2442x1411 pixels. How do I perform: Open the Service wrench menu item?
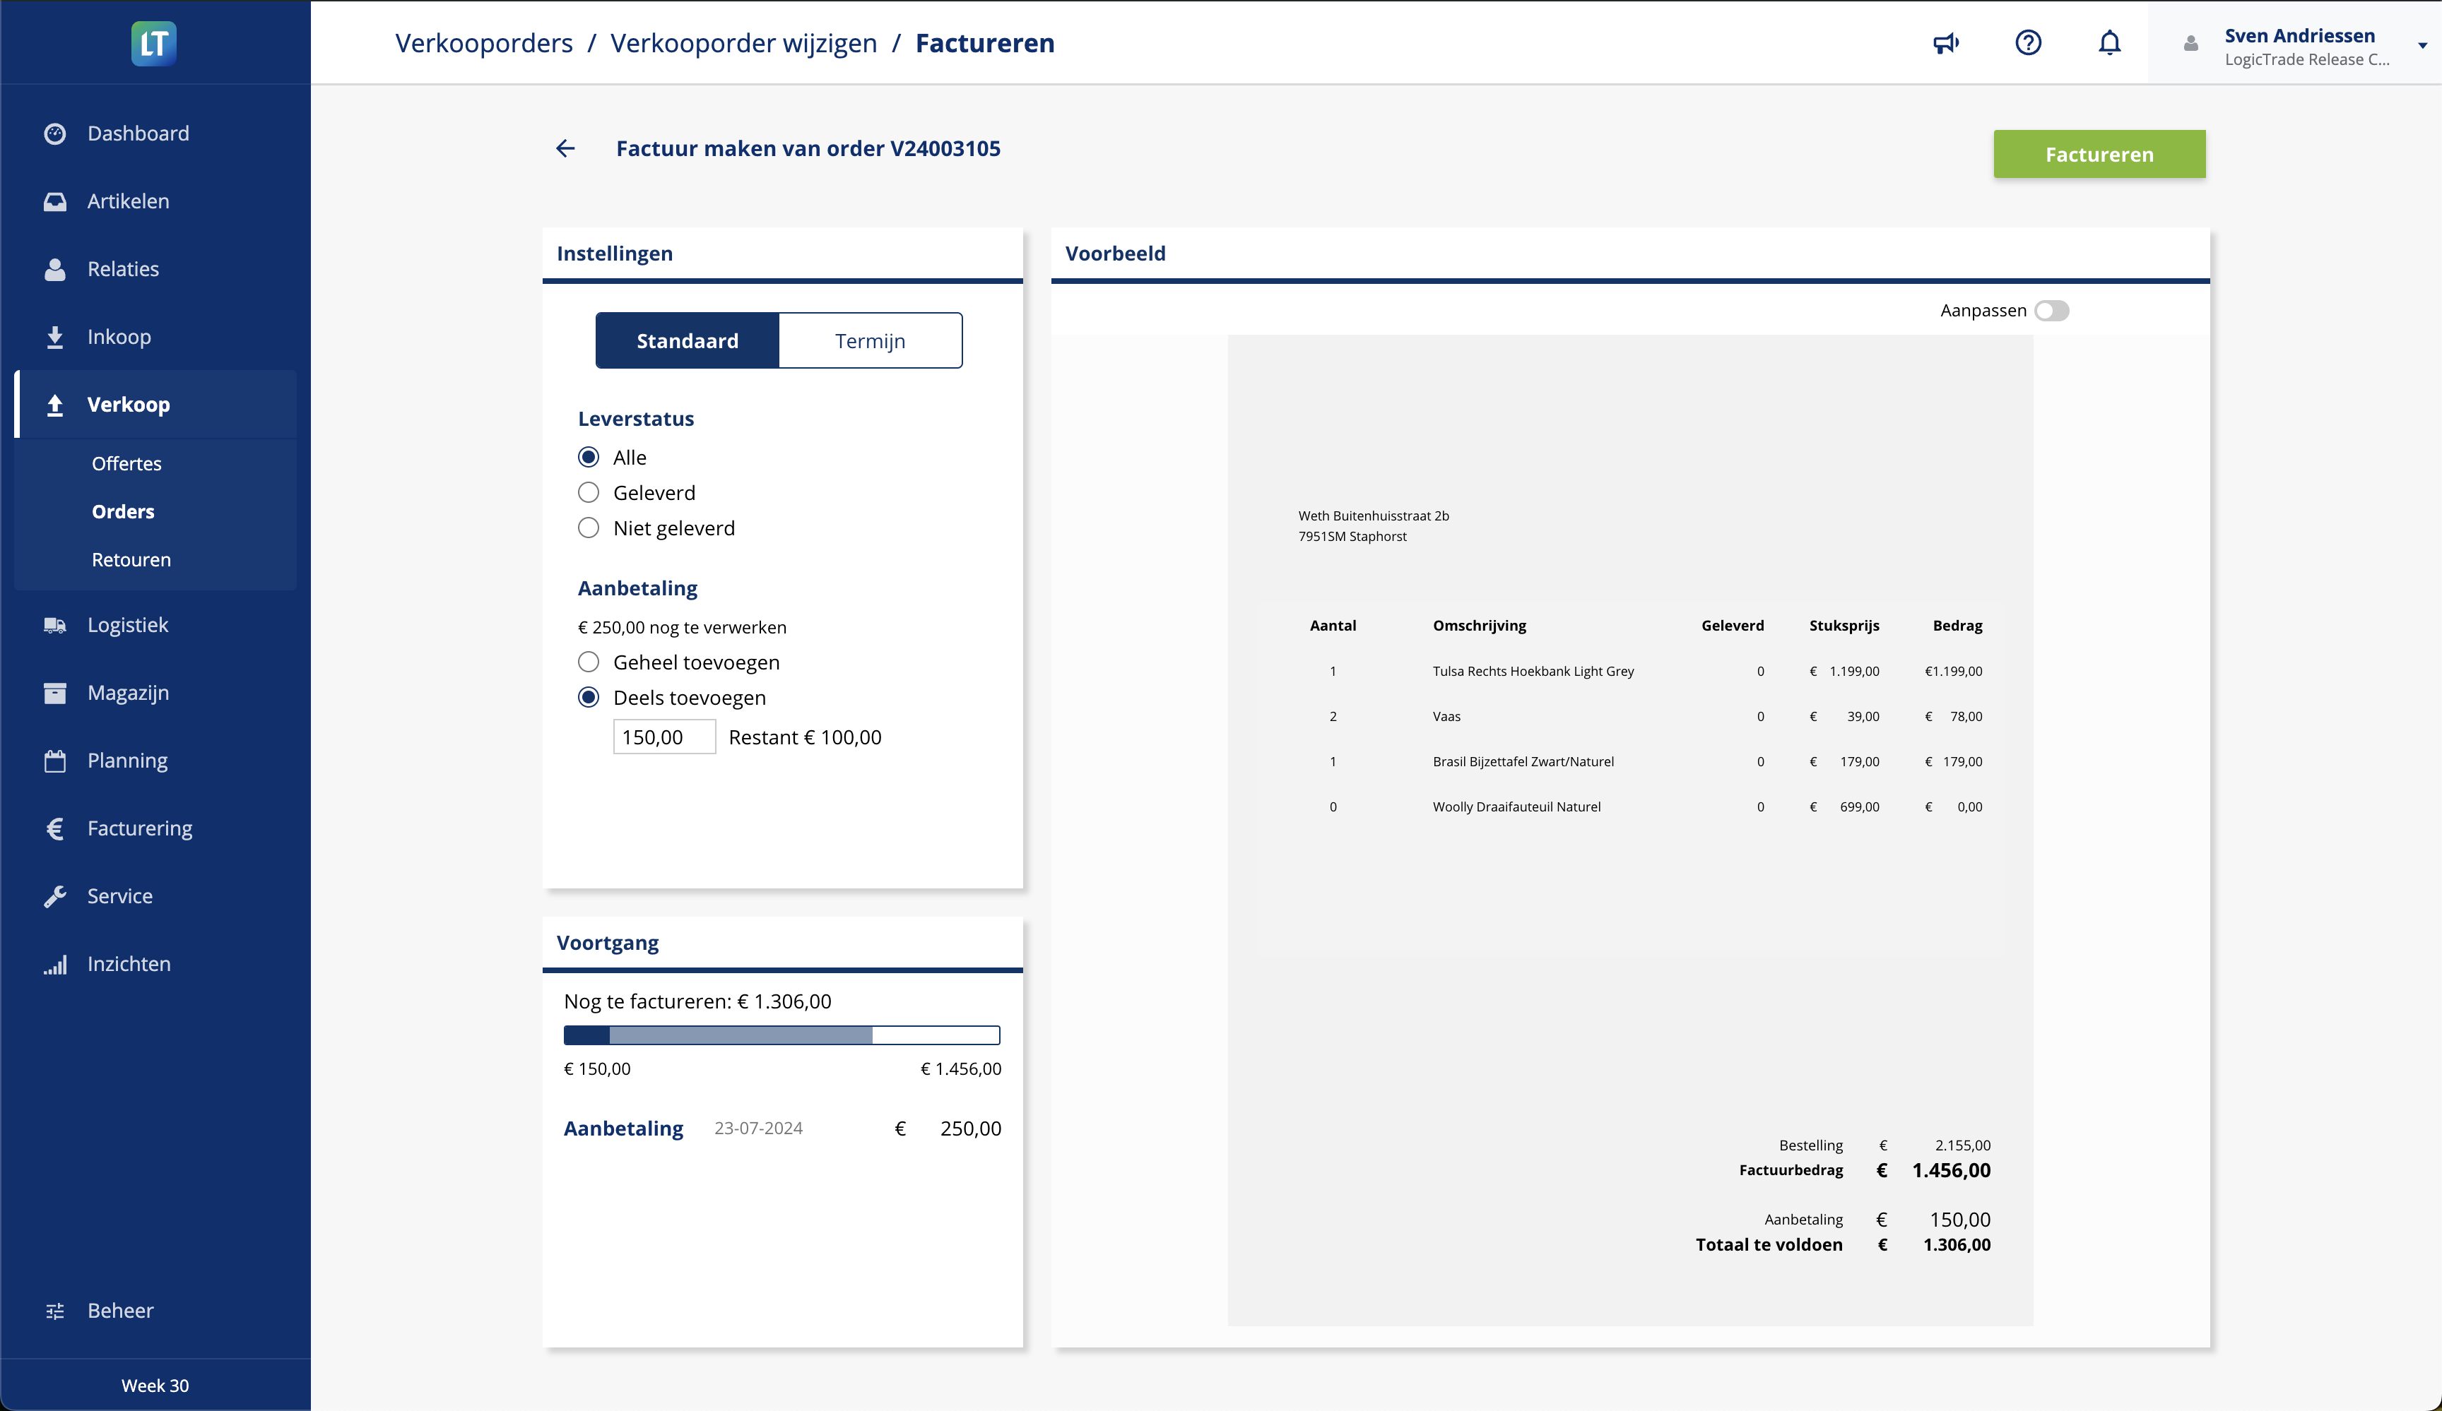coord(119,895)
